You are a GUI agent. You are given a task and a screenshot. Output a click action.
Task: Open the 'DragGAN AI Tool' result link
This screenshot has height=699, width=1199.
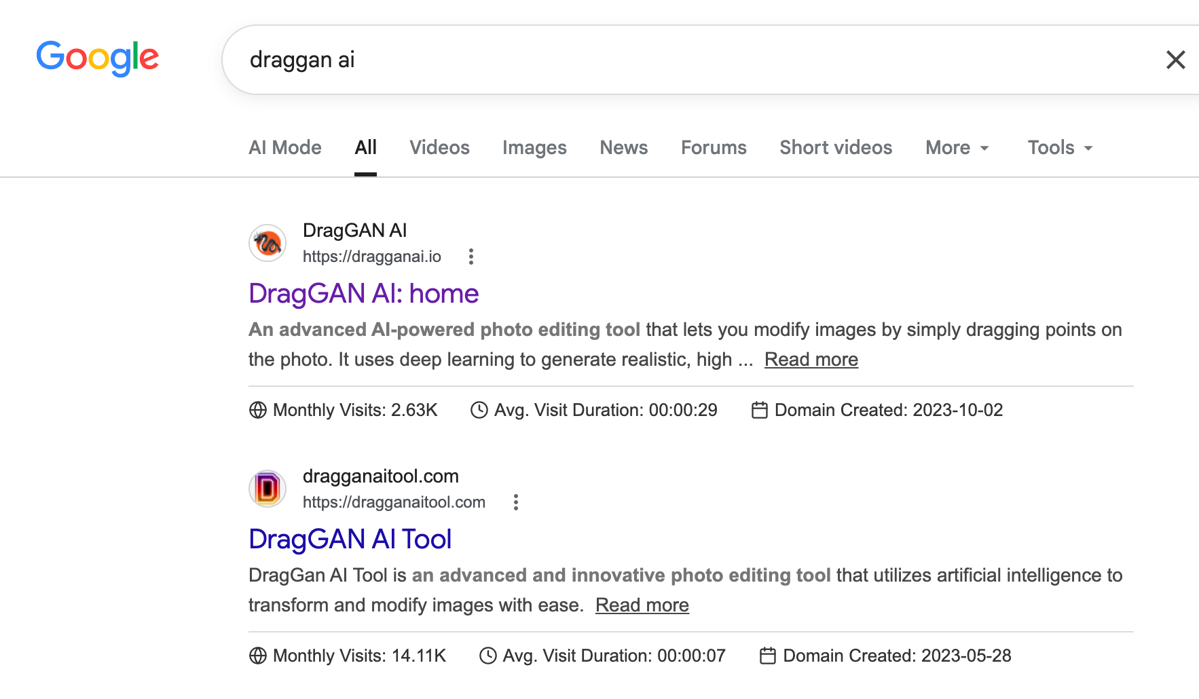pyautogui.click(x=350, y=540)
